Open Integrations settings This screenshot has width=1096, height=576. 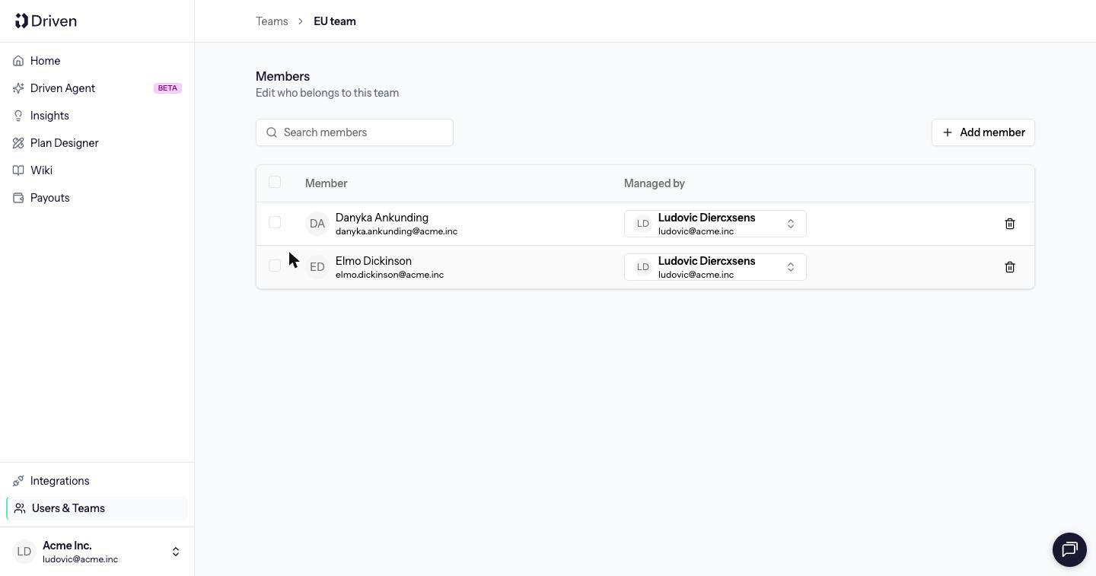pyautogui.click(x=97, y=481)
